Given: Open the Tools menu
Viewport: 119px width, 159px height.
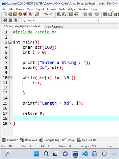Looking at the screenshot, I should tap(62, 9).
